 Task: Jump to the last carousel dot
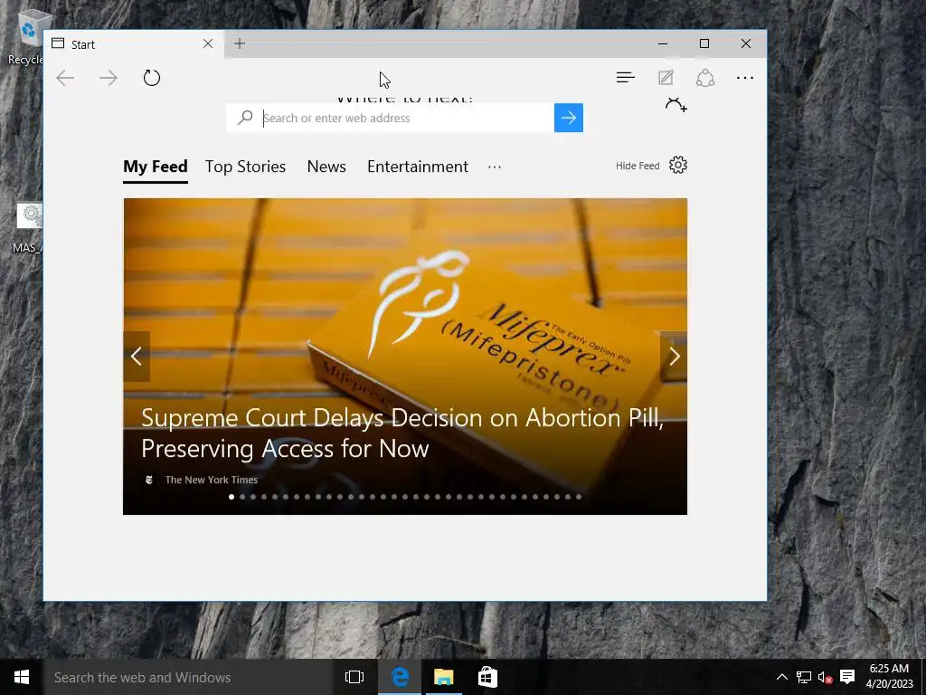(579, 497)
